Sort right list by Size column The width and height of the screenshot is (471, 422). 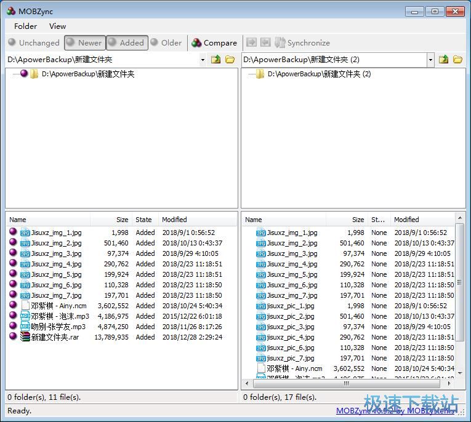tap(347, 220)
